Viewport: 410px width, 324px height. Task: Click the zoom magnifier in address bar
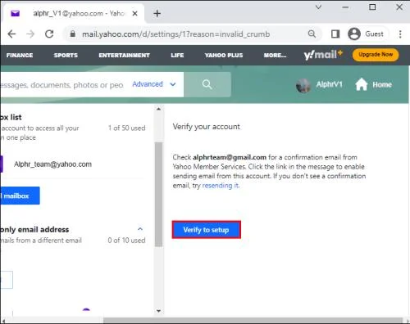pos(312,34)
